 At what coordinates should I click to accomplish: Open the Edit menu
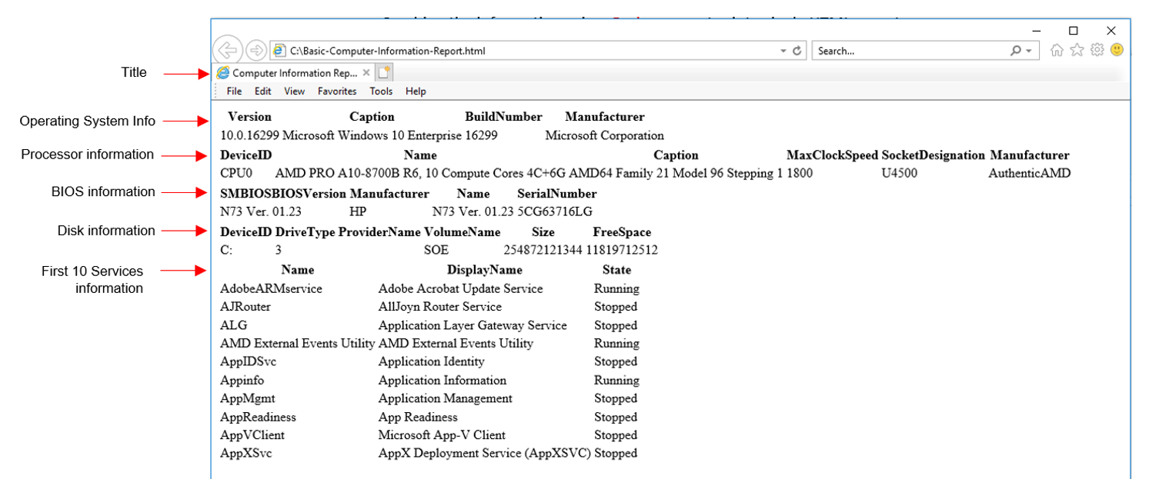263,91
